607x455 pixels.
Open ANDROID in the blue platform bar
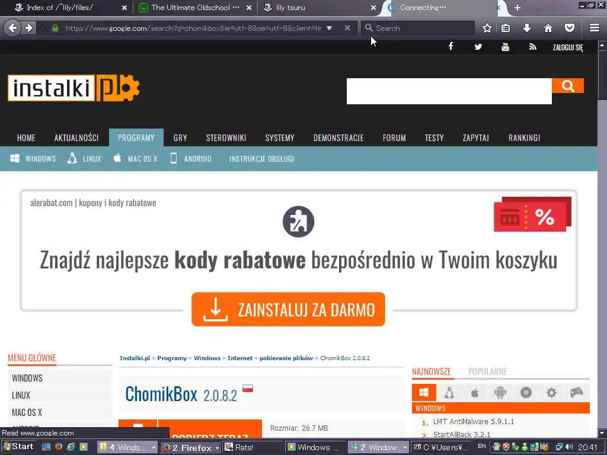[191, 159]
